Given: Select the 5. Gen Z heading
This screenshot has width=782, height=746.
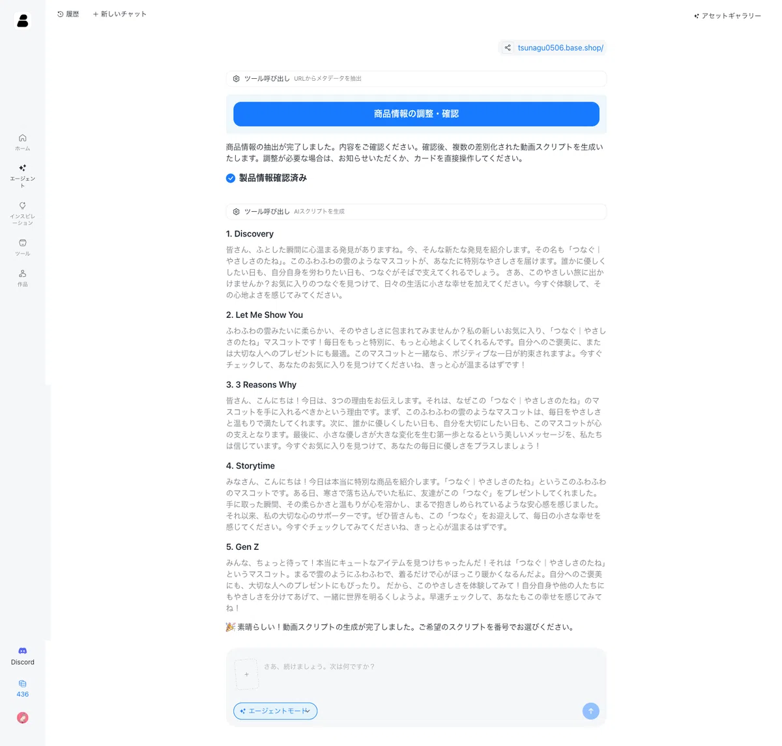Looking at the screenshot, I should coord(242,547).
